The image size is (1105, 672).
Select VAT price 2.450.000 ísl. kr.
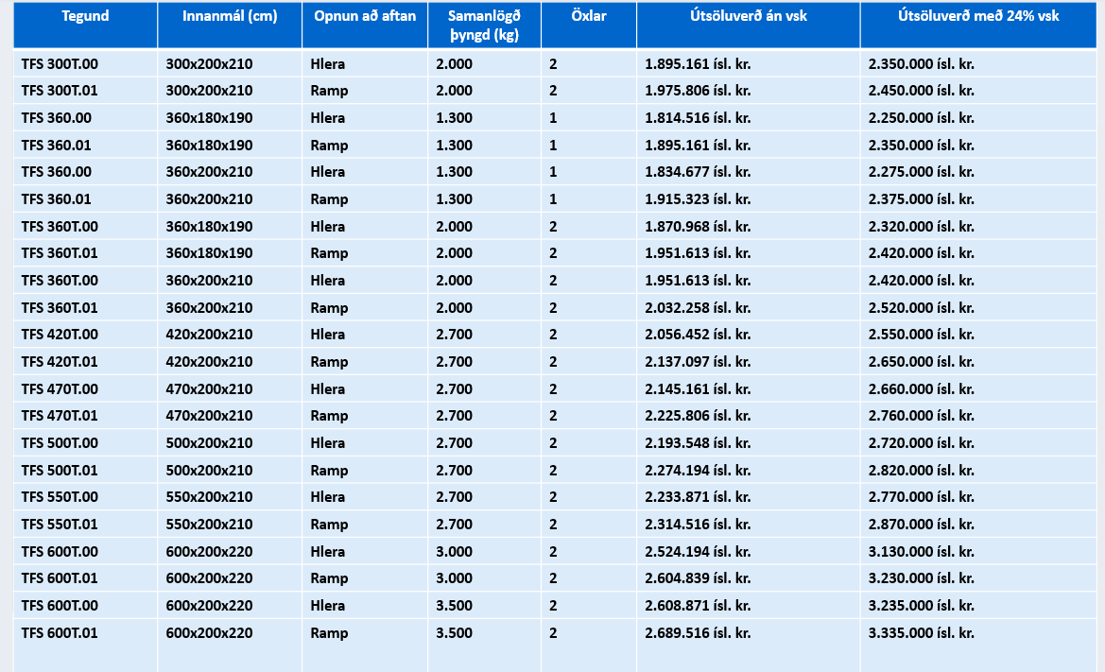click(x=921, y=91)
